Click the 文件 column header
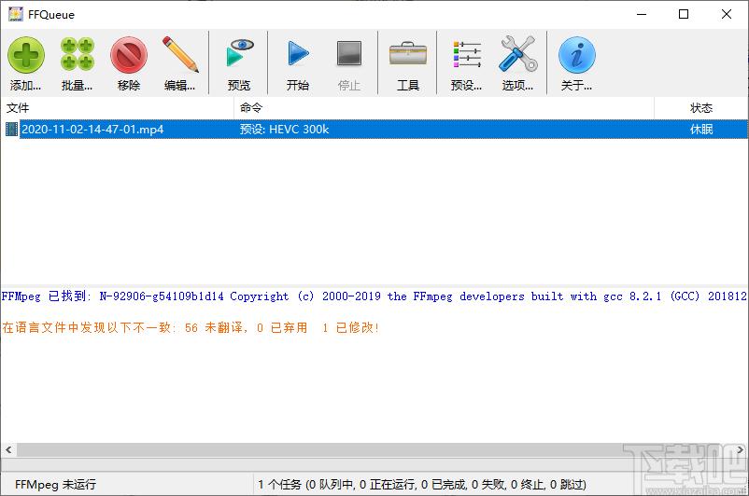 tap(117, 108)
